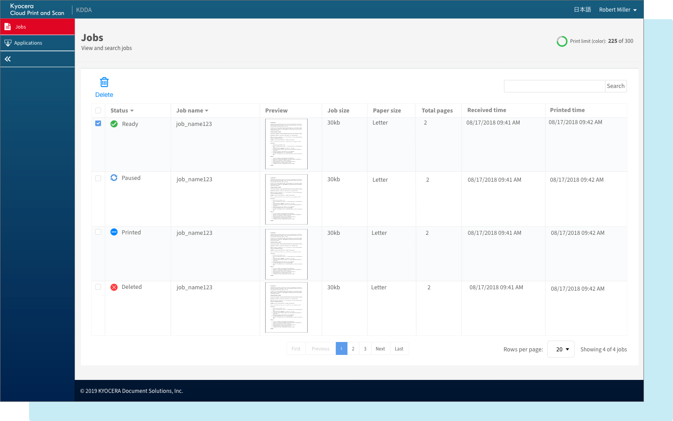The width and height of the screenshot is (673, 421).
Task: Toggle the select-all checkbox in table header
Action: [98, 111]
